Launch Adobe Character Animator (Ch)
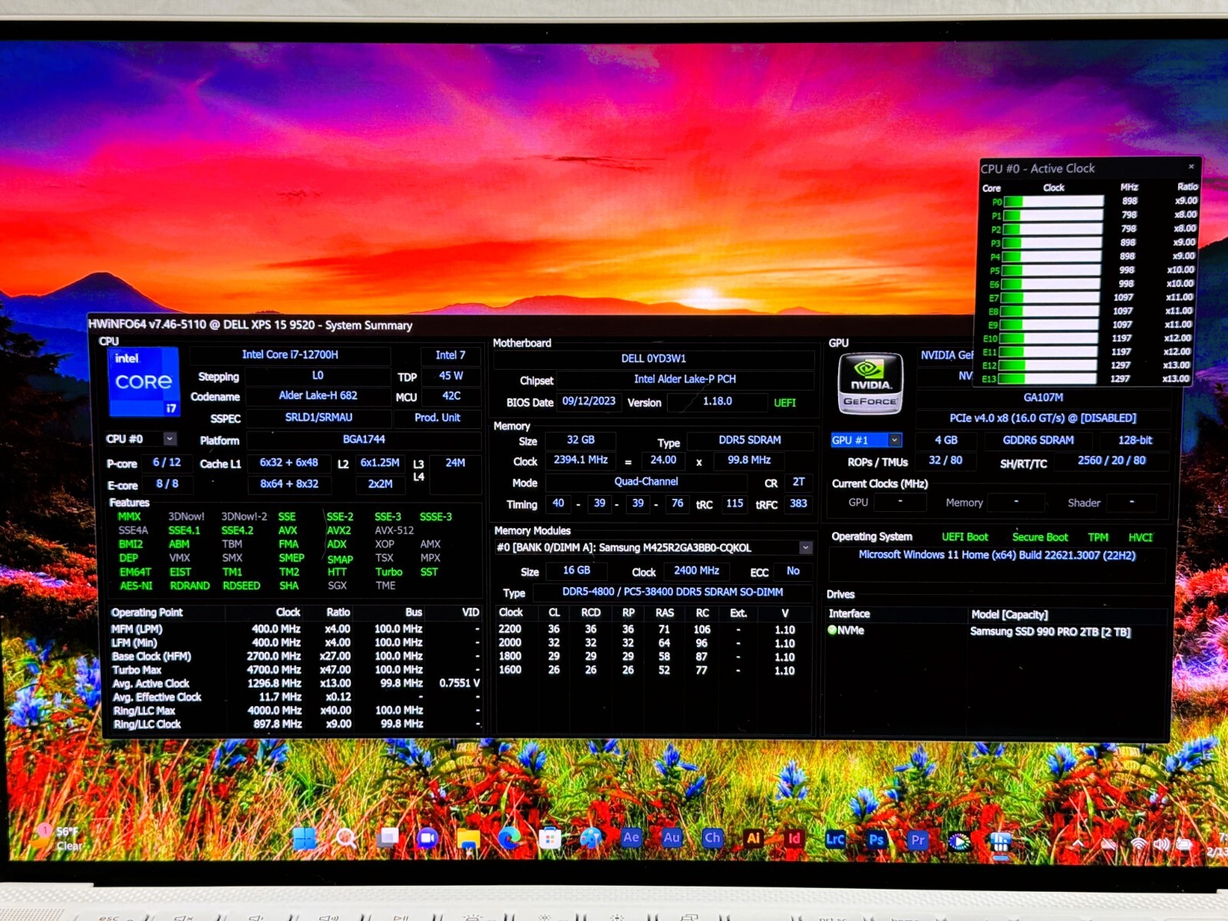1228x921 pixels. 712,837
